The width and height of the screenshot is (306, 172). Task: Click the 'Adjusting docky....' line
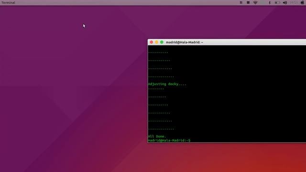point(167,84)
